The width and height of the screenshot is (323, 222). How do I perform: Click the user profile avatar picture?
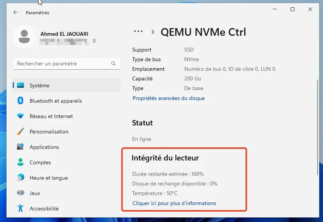[24, 37]
